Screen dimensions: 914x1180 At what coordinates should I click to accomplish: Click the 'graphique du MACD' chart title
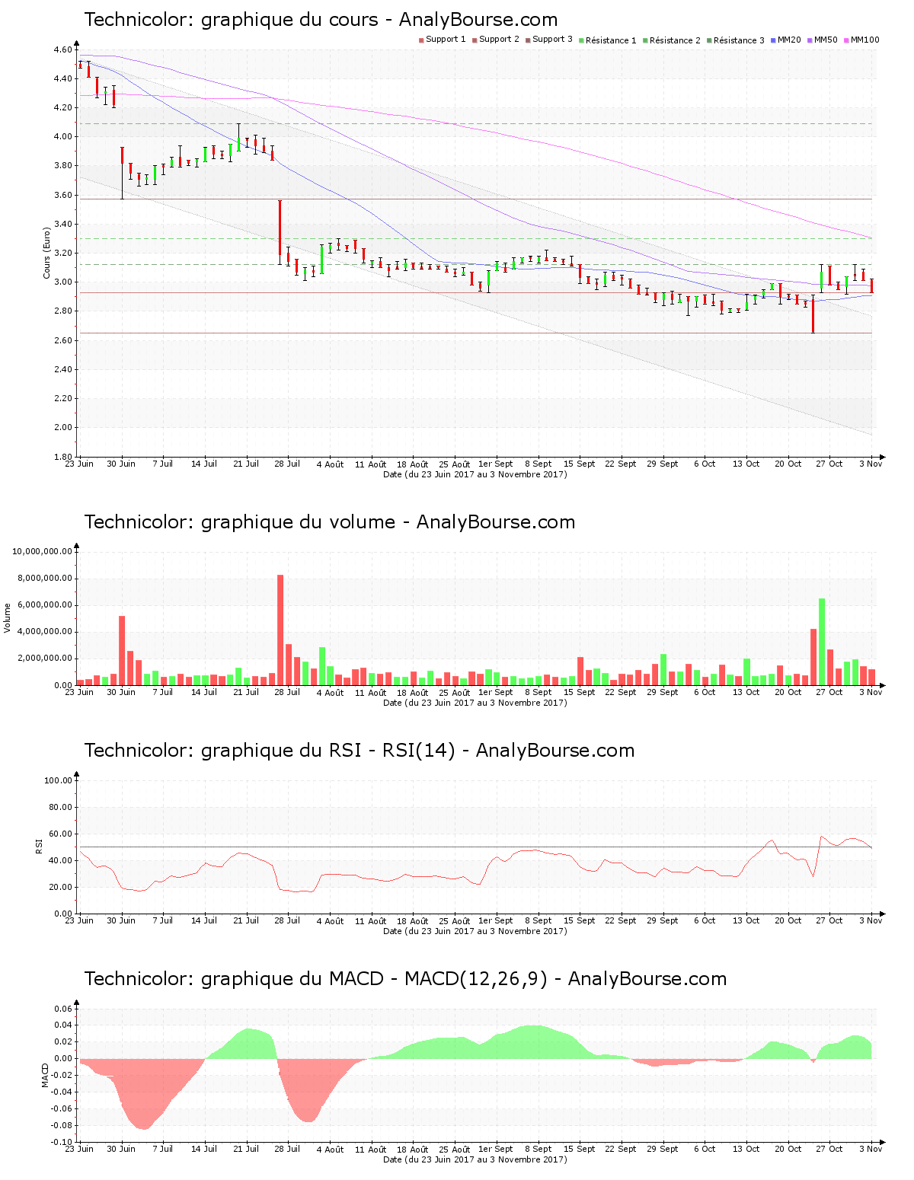(x=405, y=979)
